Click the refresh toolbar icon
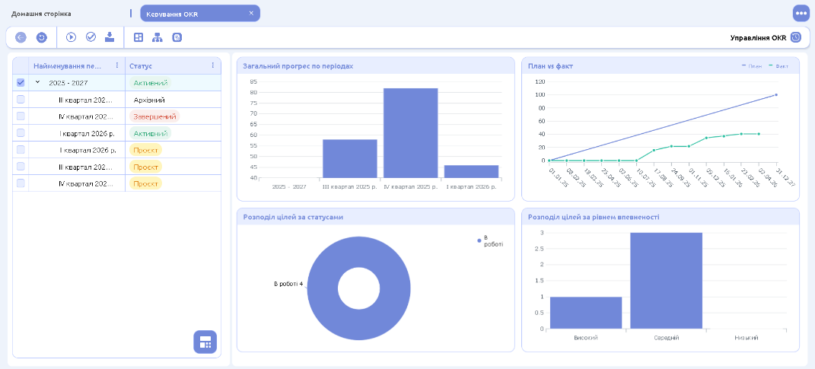Screen dimensions: 815x369 42,37
